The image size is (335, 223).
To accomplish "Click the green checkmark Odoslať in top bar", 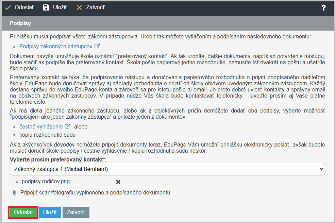I will (19, 7).
